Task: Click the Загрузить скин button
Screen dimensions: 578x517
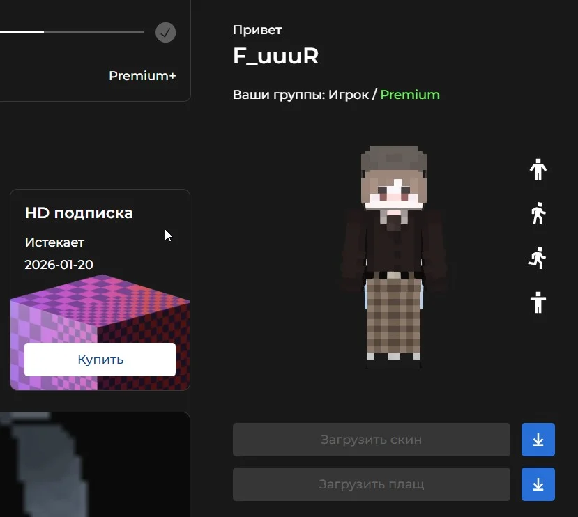Action: (x=371, y=440)
